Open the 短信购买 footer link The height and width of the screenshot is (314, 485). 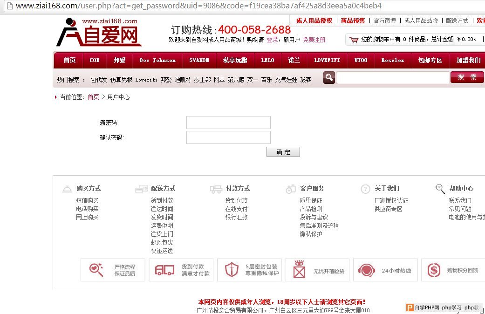[87, 200]
